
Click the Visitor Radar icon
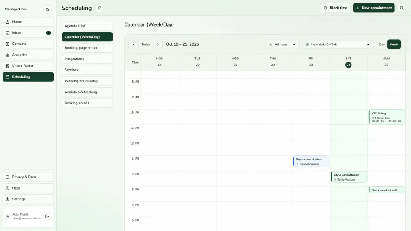[7, 66]
